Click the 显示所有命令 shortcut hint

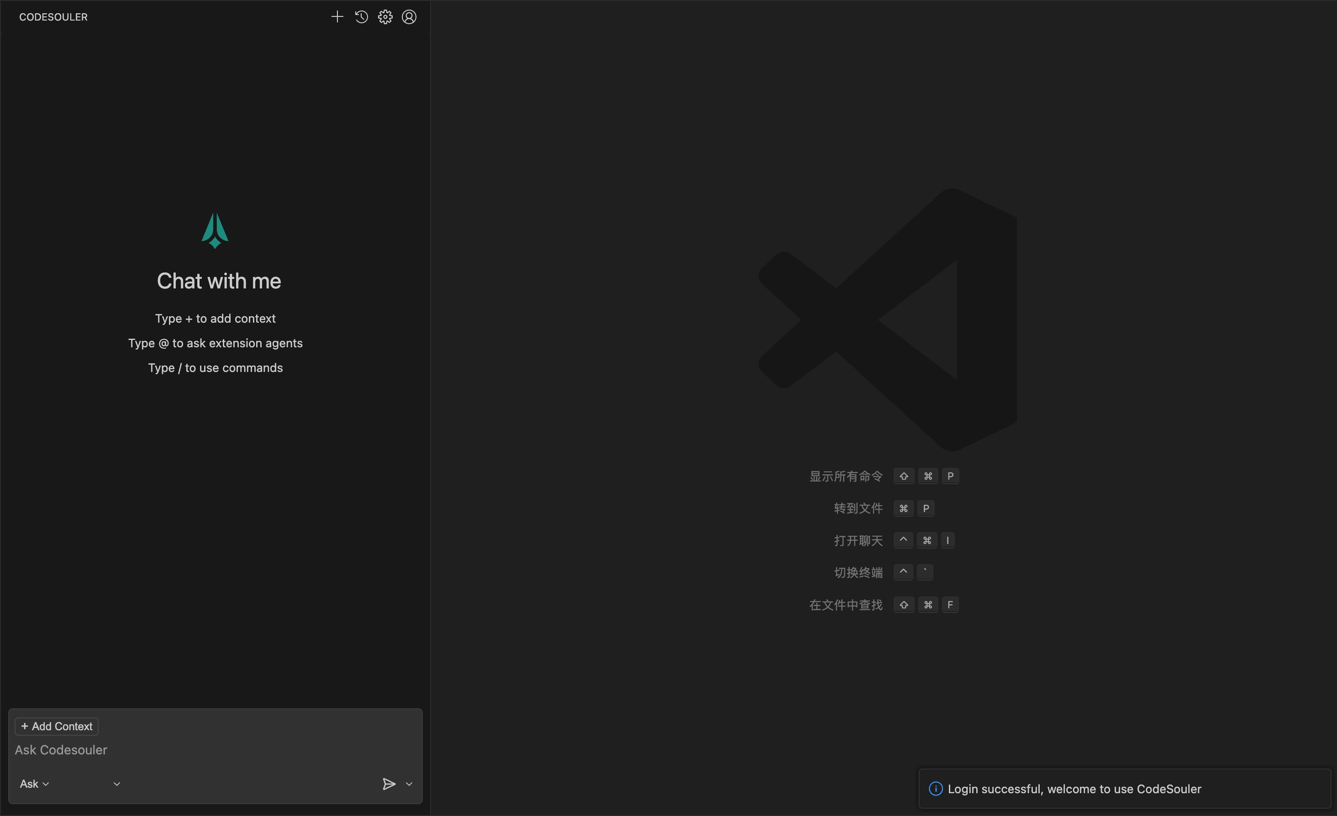(x=846, y=476)
